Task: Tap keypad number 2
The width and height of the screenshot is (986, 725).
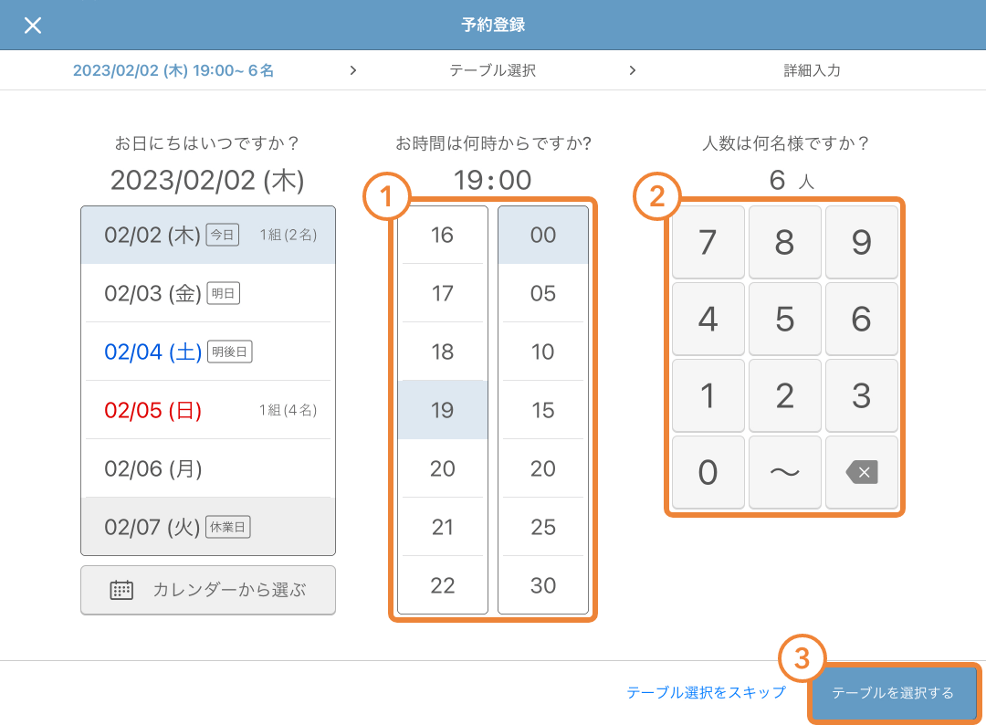Action: 785,395
